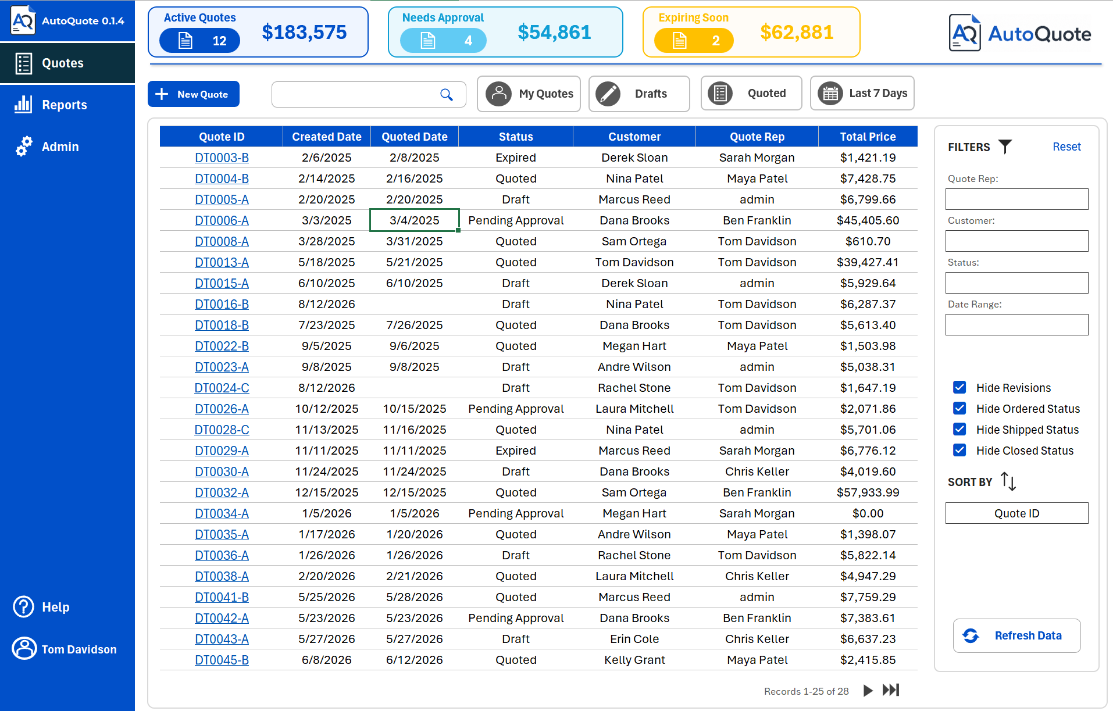Click the Quotes sidebar list icon

(24, 63)
